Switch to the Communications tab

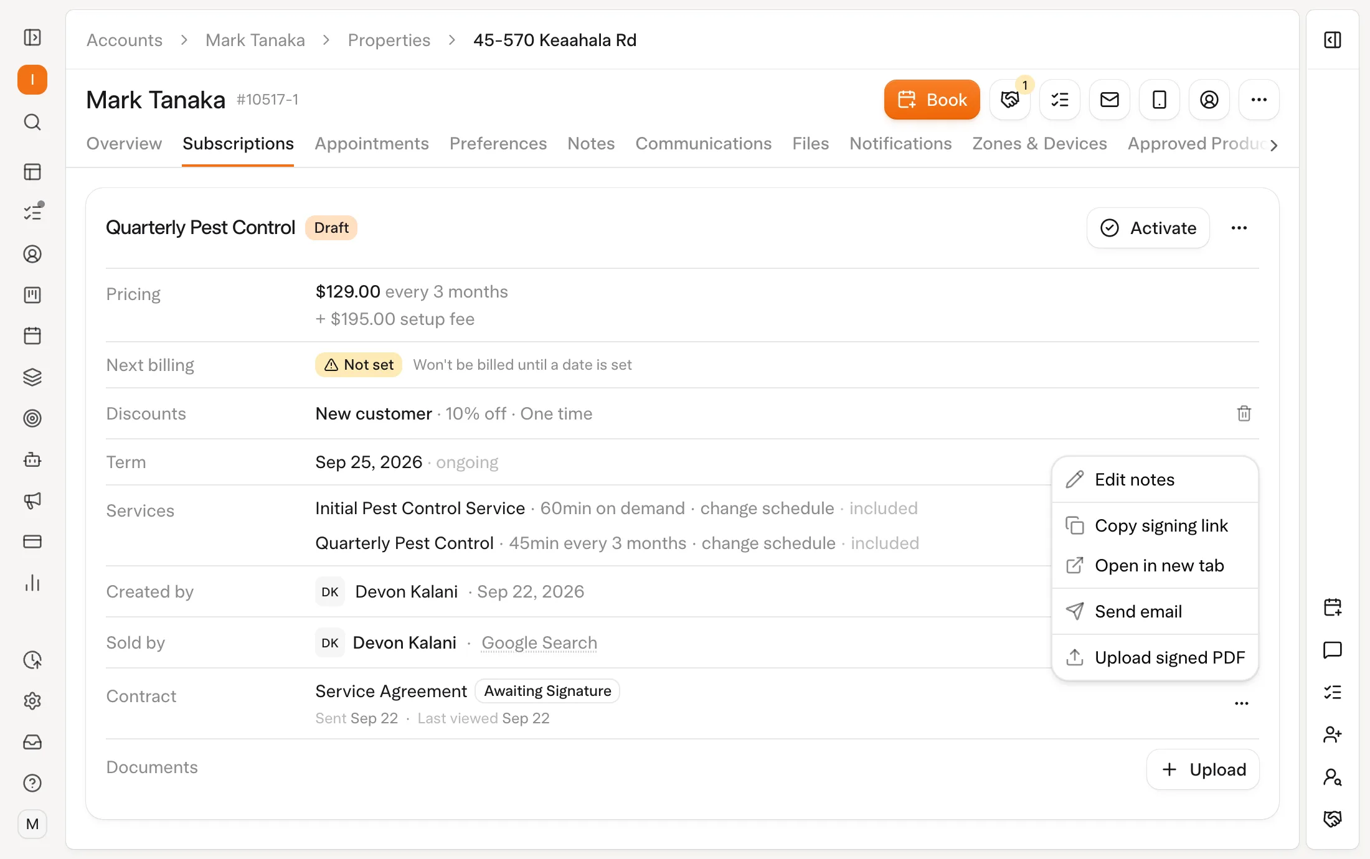(704, 144)
